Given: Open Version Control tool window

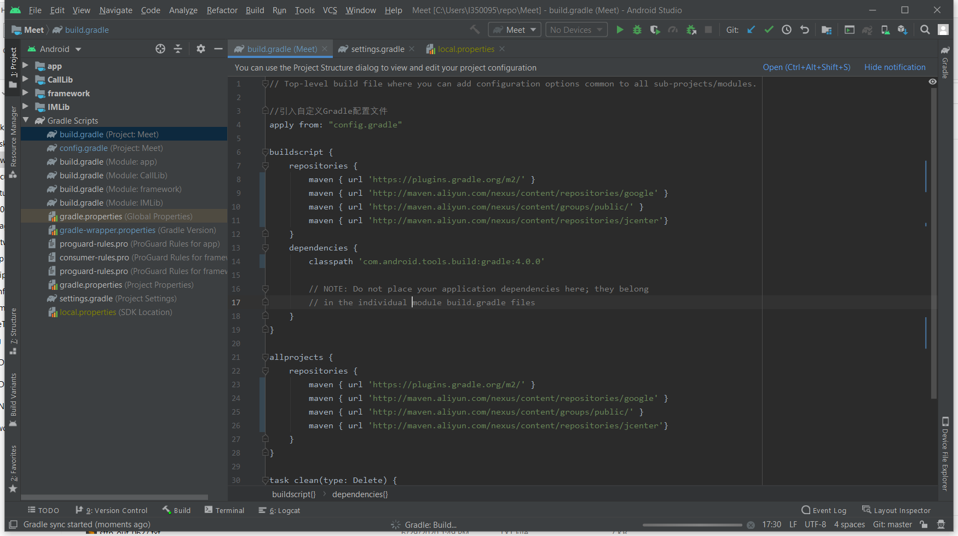Looking at the screenshot, I should [x=111, y=510].
